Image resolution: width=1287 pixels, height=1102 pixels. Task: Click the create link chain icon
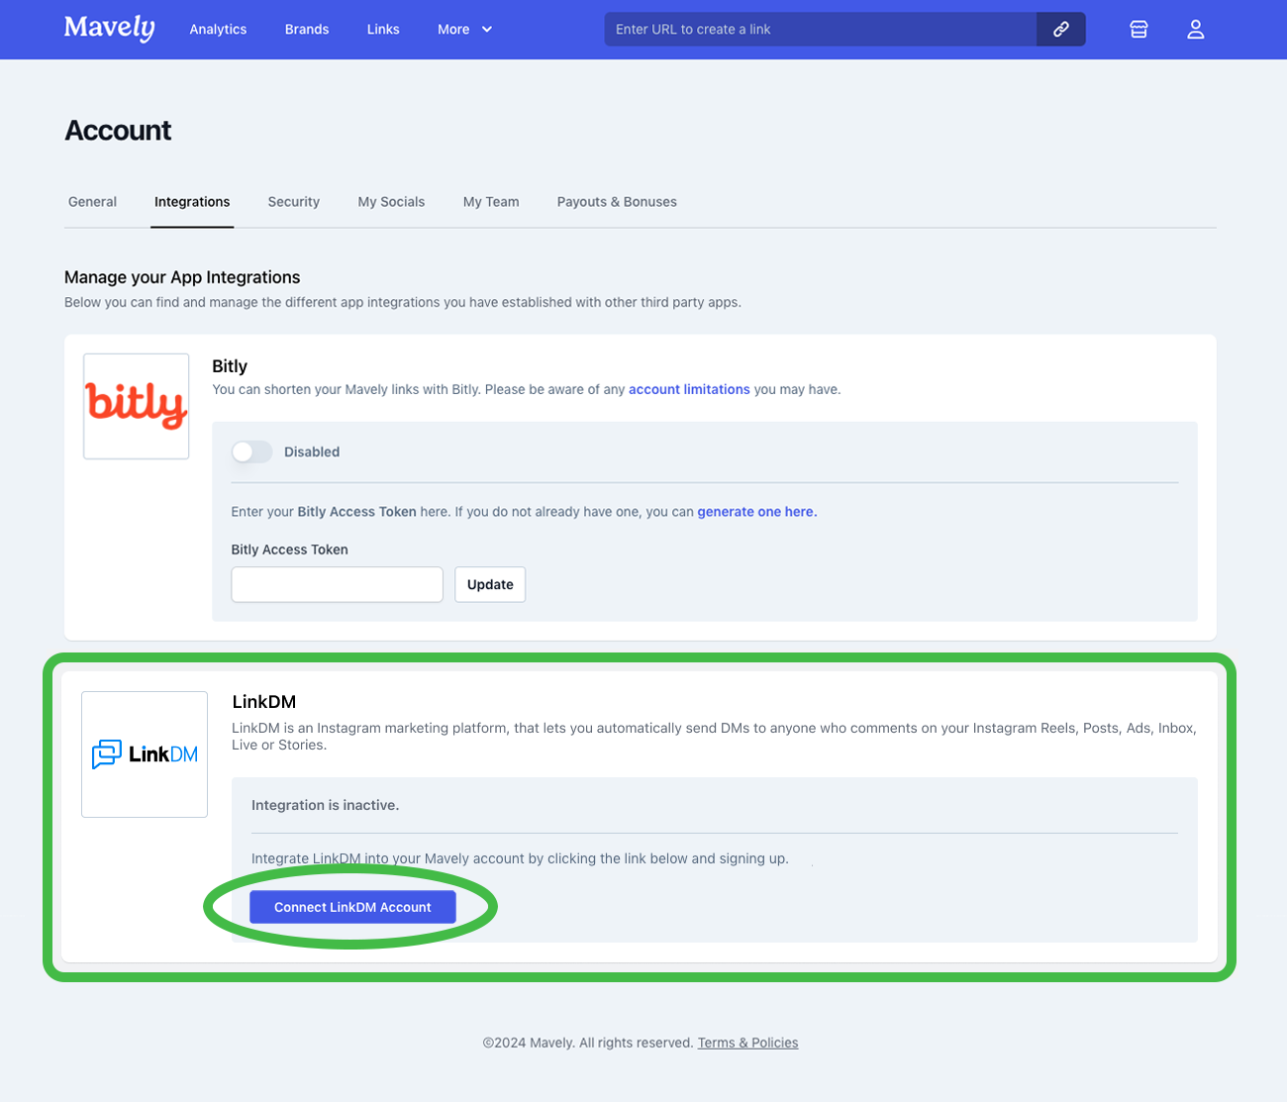(x=1060, y=29)
